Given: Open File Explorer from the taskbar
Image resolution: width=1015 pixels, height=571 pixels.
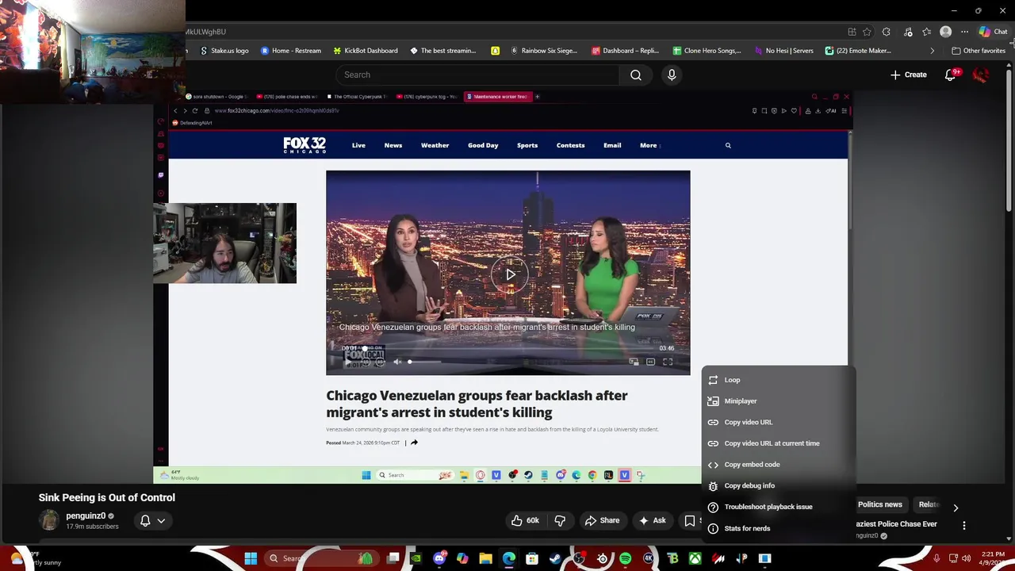Looking at the screenshot, I should [x=485, y=558].
